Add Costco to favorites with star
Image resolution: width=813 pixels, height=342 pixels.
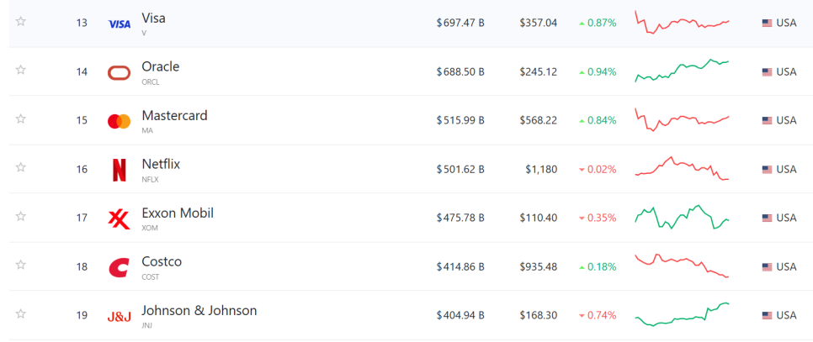[21, 265]
